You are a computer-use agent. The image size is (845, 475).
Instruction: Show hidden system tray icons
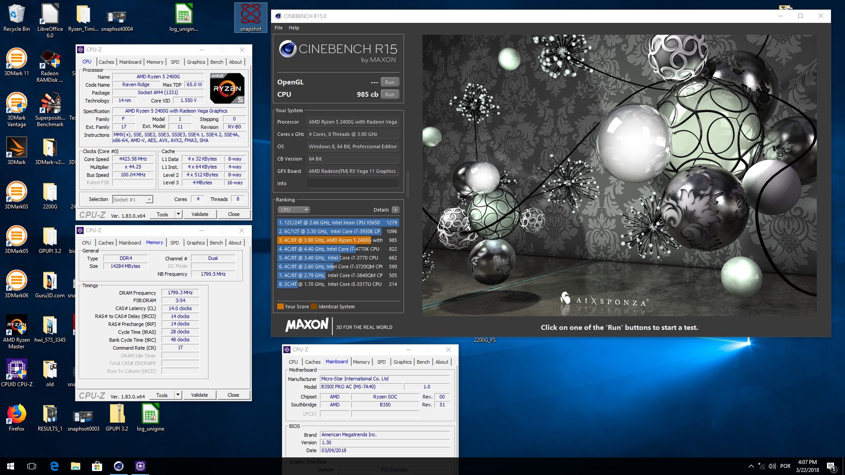point(751,466)
